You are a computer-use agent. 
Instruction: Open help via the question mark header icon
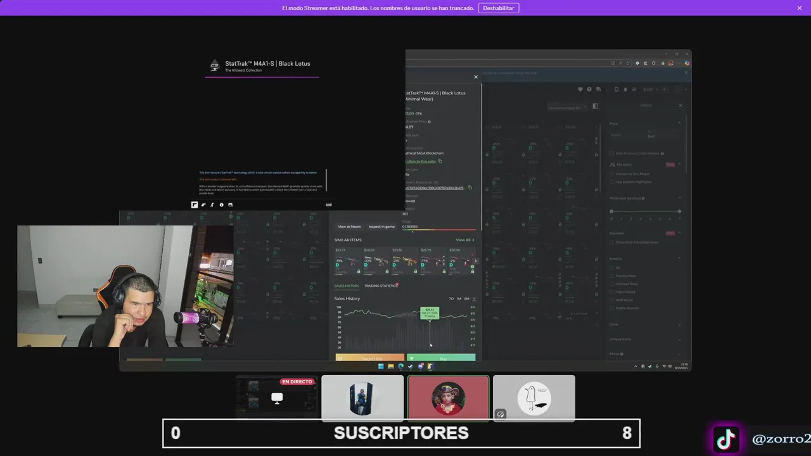589,89
